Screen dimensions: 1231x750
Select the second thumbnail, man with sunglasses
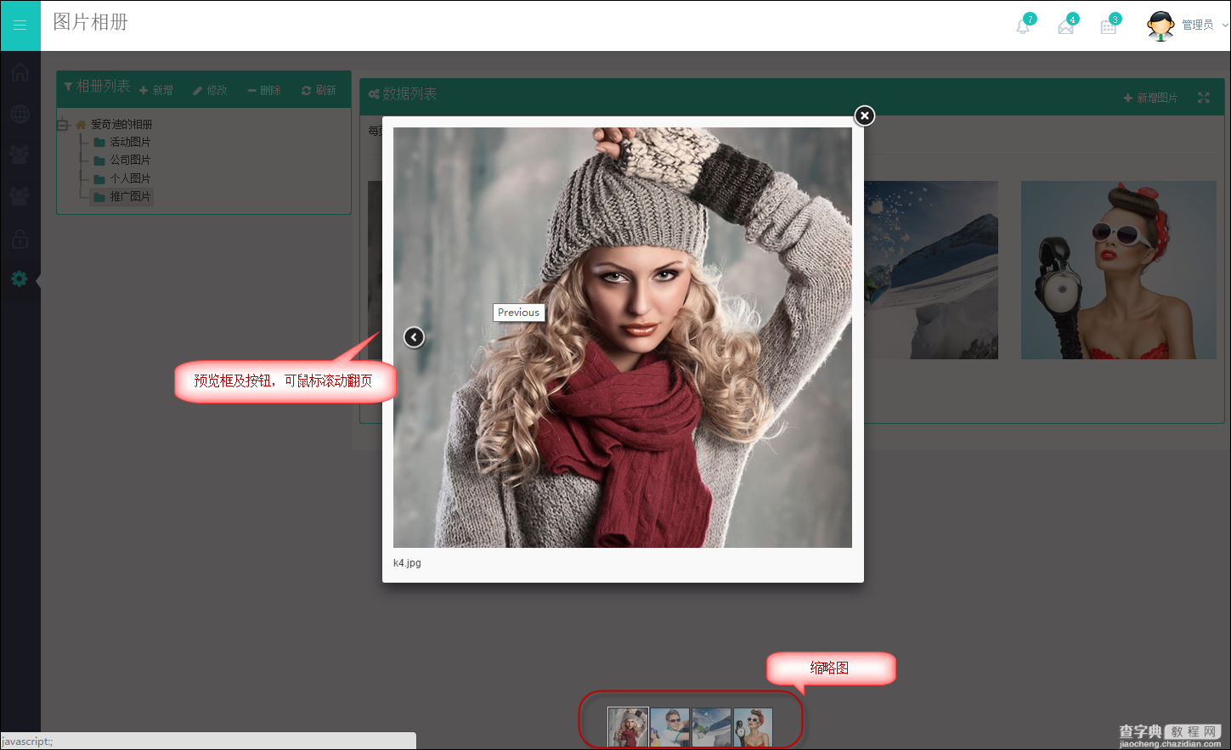[x=669, y=728]
